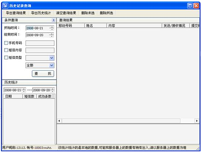
Task: Click the 查找 search button
Action: (43, 74)
